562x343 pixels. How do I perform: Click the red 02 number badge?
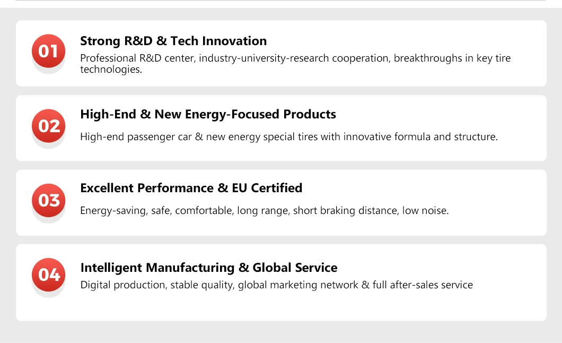point(48,126)
